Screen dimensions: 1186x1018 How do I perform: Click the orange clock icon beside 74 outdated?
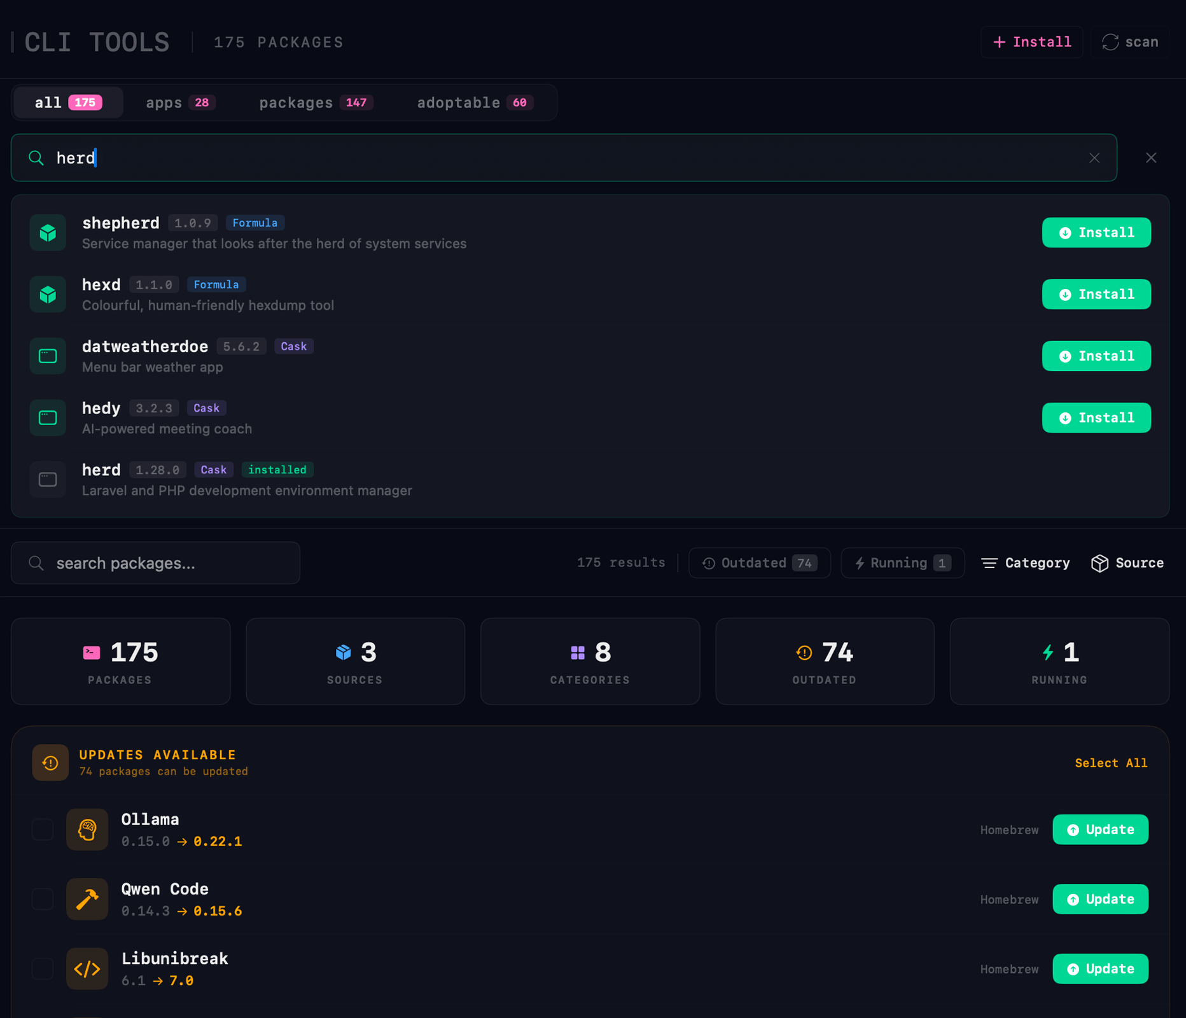pyautogui.click(x=804, y=653)
